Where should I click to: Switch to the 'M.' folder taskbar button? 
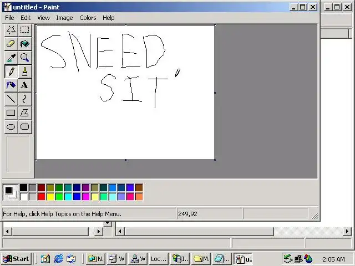coord(201,259)
